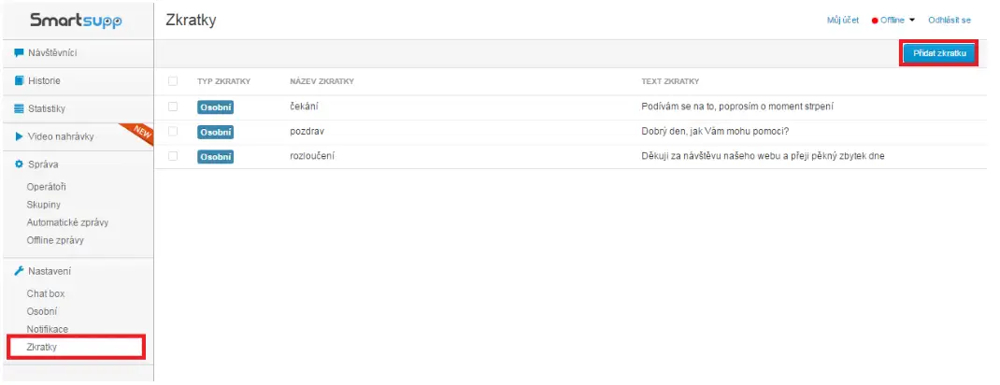Open Osobní settings
1000x385 pixels.
coord(42,312)
